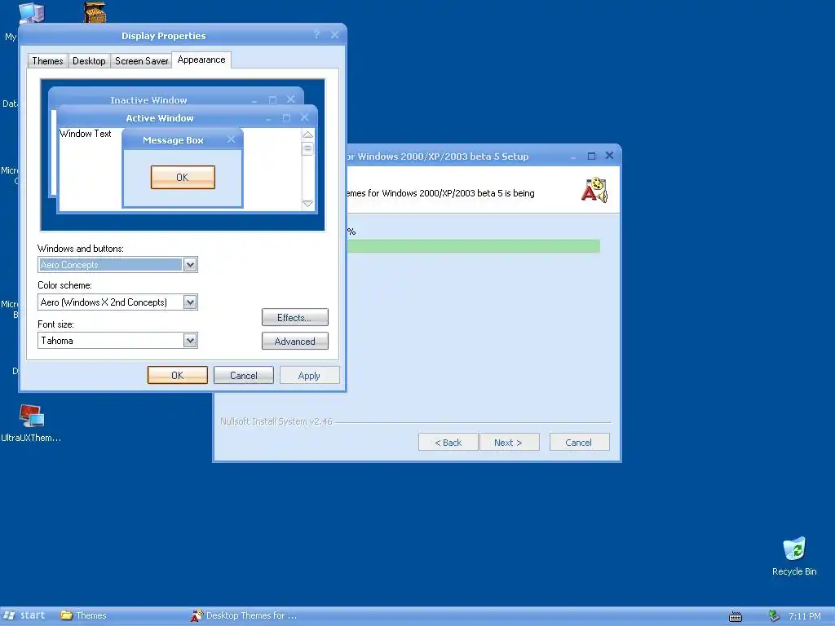Click Next in the Setup window
Viewport: 835px width, 626px height.
pos(509,443)
